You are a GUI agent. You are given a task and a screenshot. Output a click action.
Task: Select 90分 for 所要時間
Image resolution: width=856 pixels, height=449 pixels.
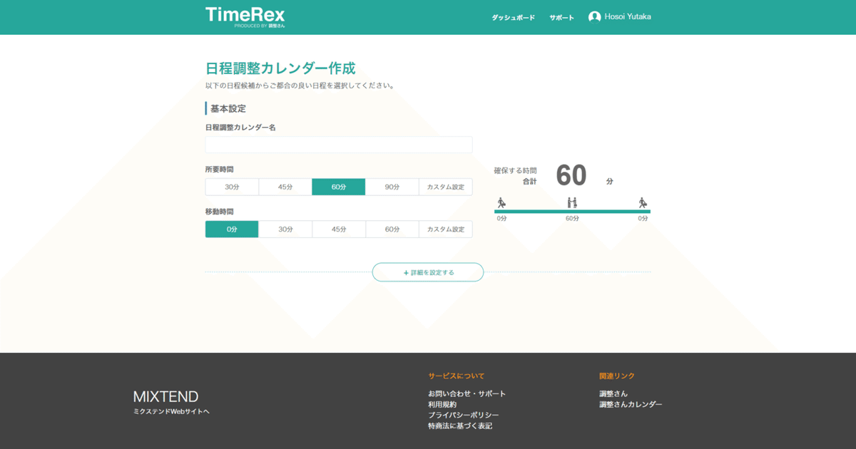click(x=392, y=187)
